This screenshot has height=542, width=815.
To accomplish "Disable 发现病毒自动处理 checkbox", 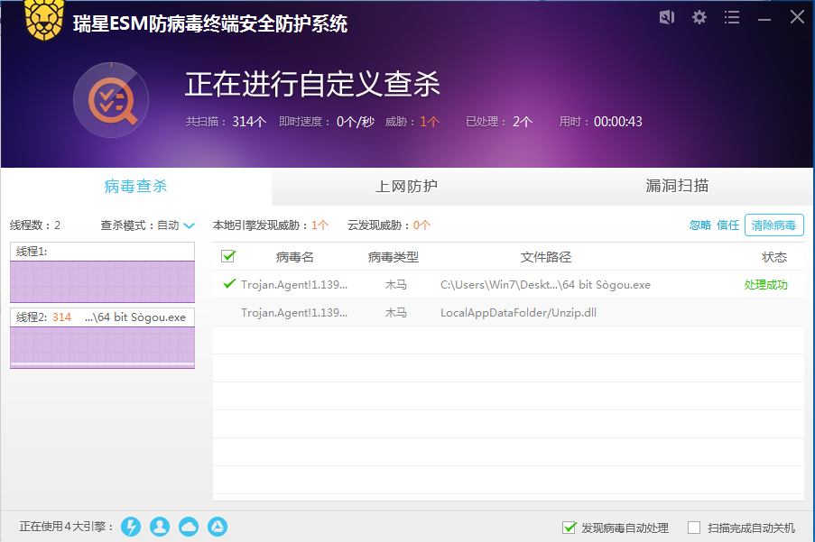I will click(x=569, y=528).
